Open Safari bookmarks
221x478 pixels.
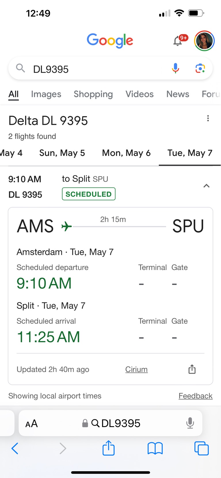click(155, 448)
